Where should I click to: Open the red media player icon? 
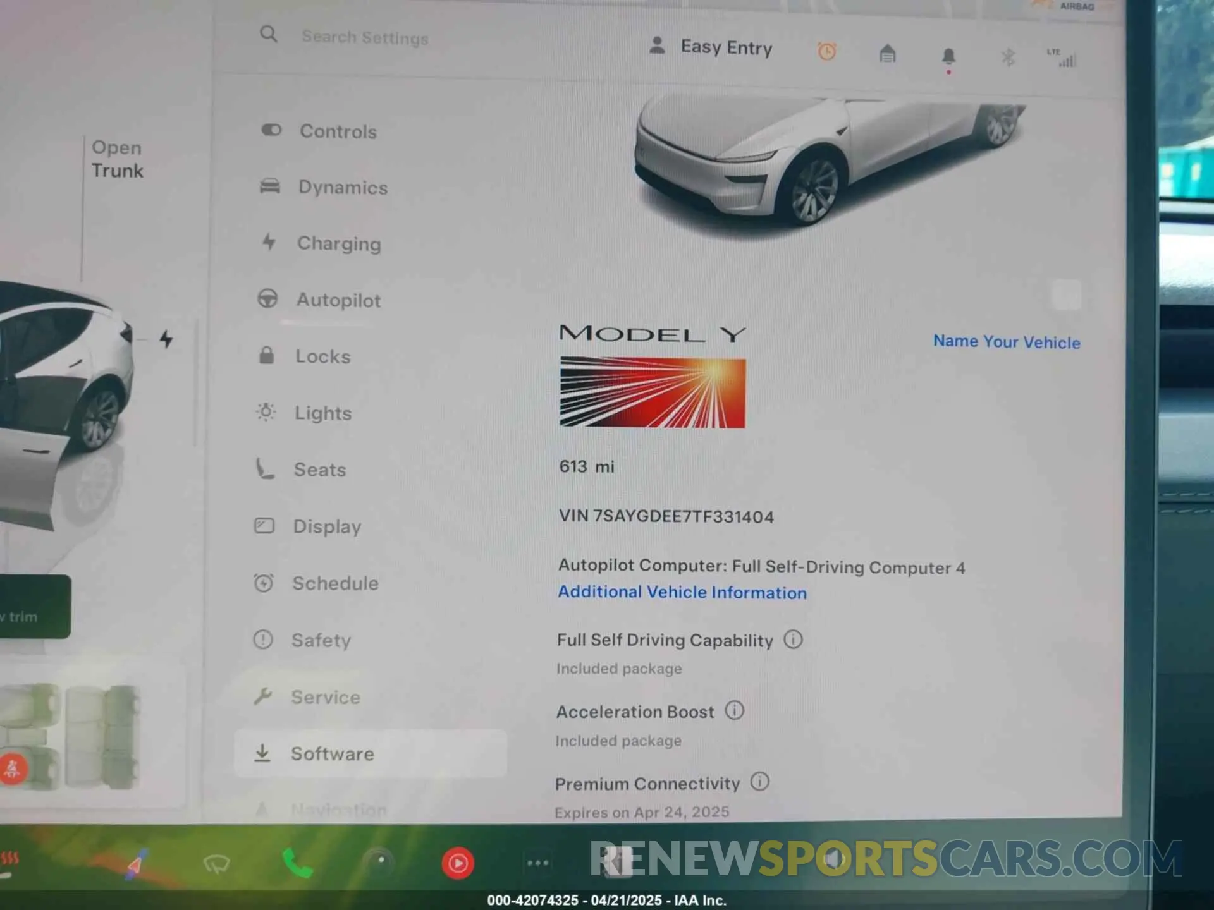458,863
